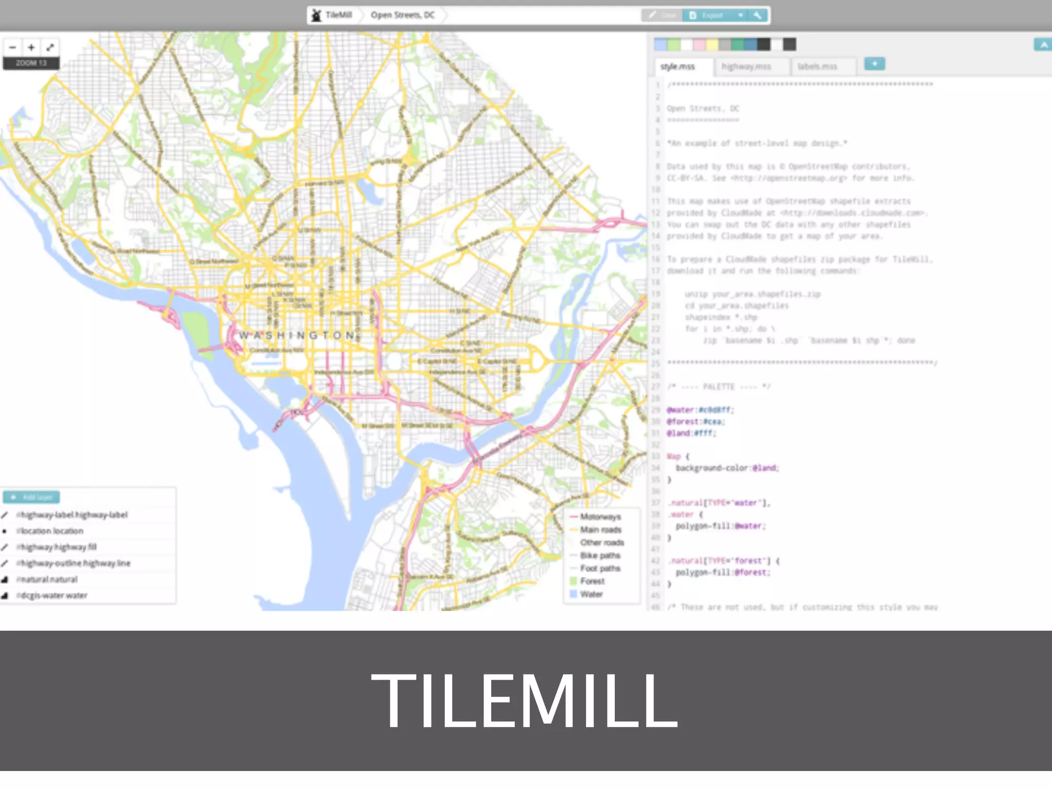Click the WASHINGTON label on the map

click(297, 335)
